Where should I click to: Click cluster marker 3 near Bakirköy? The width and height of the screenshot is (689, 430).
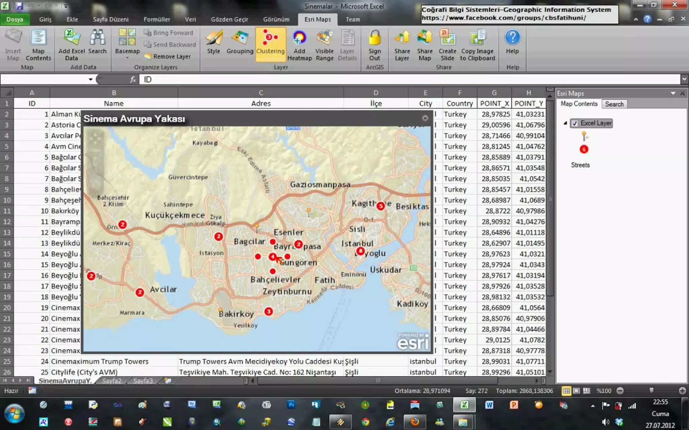point(268,311)
